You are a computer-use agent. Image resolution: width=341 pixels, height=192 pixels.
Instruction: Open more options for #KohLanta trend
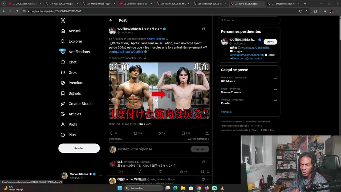point(275,78)
